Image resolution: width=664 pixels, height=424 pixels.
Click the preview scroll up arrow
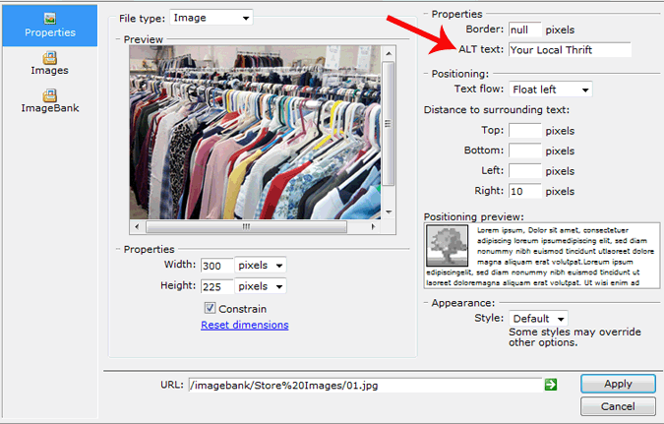(x=389, y=53)
